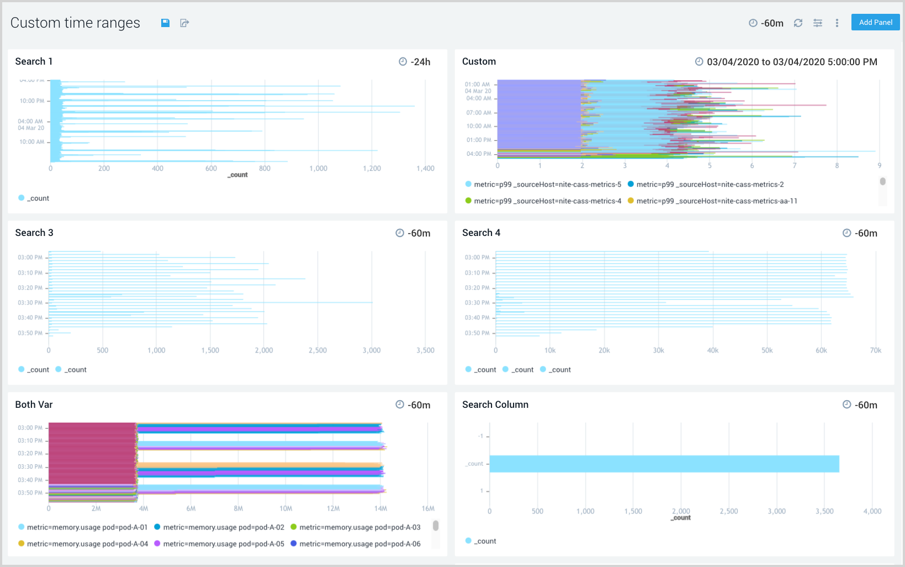
Task: Click the clock icon on Search Column panel
Action: click(847, 405)
